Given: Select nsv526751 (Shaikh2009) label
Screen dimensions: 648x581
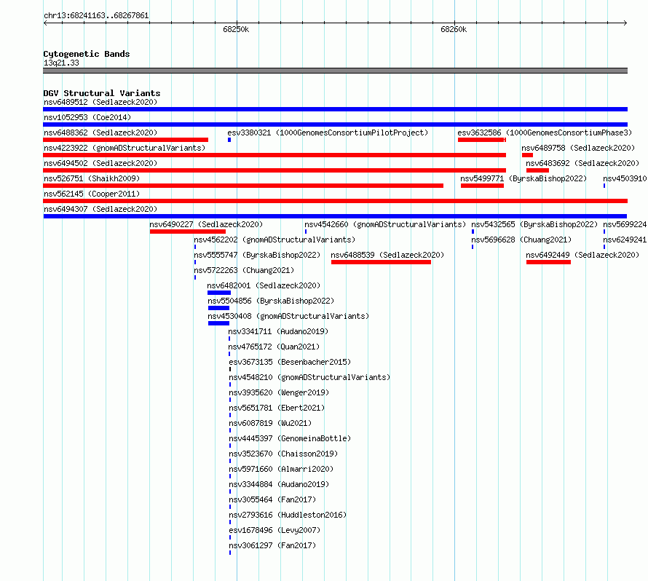Looking at the screenshot, I should click(x=92, y=178).
